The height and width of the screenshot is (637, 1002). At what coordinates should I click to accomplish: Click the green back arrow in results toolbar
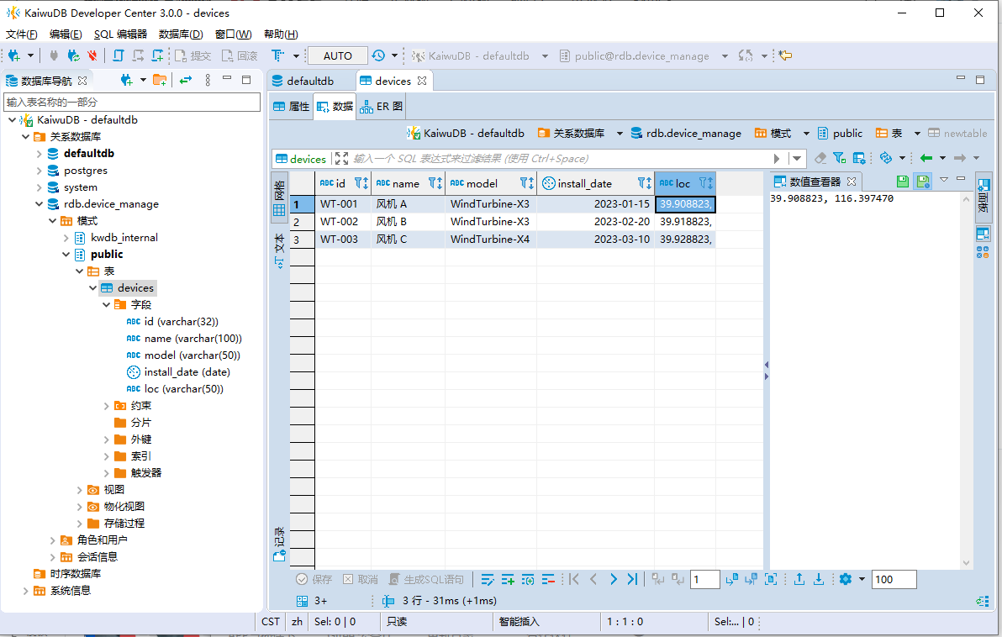[x=926, y=158]
